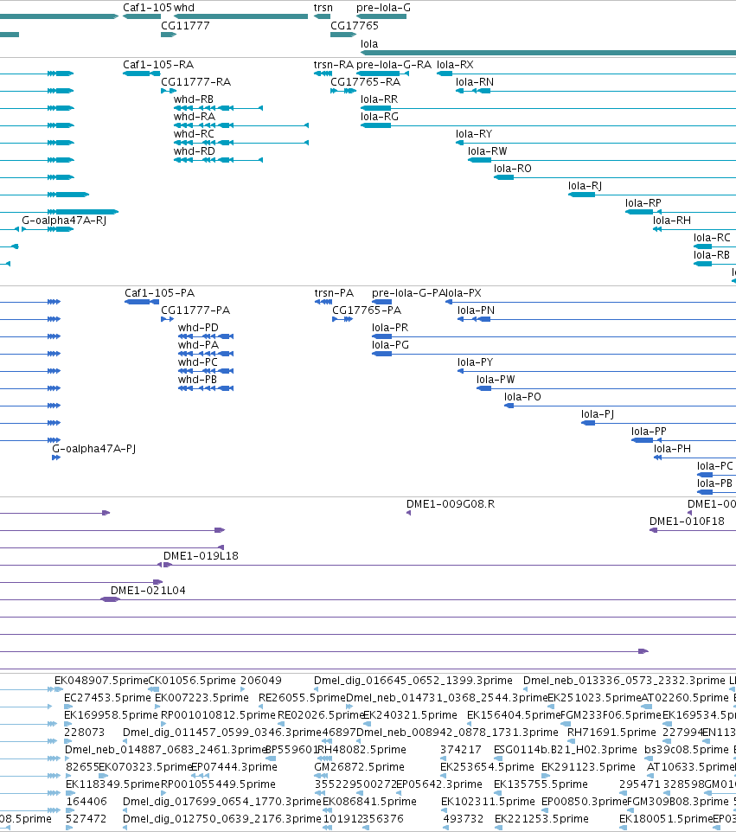This screenshot has width=736, height=832.
Task: Select the whd-PD protein label
Action: tap(198, 328)
